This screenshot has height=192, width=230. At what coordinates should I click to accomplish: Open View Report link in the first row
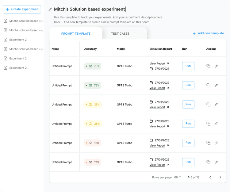[157, 63]
